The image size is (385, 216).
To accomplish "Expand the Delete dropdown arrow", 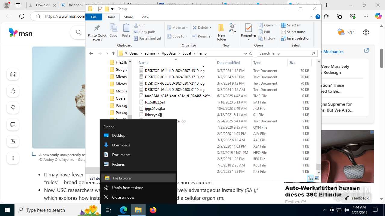I will tap(210, 28).
